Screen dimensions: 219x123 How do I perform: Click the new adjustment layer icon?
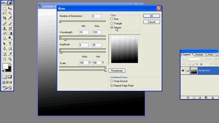(206, 98)
